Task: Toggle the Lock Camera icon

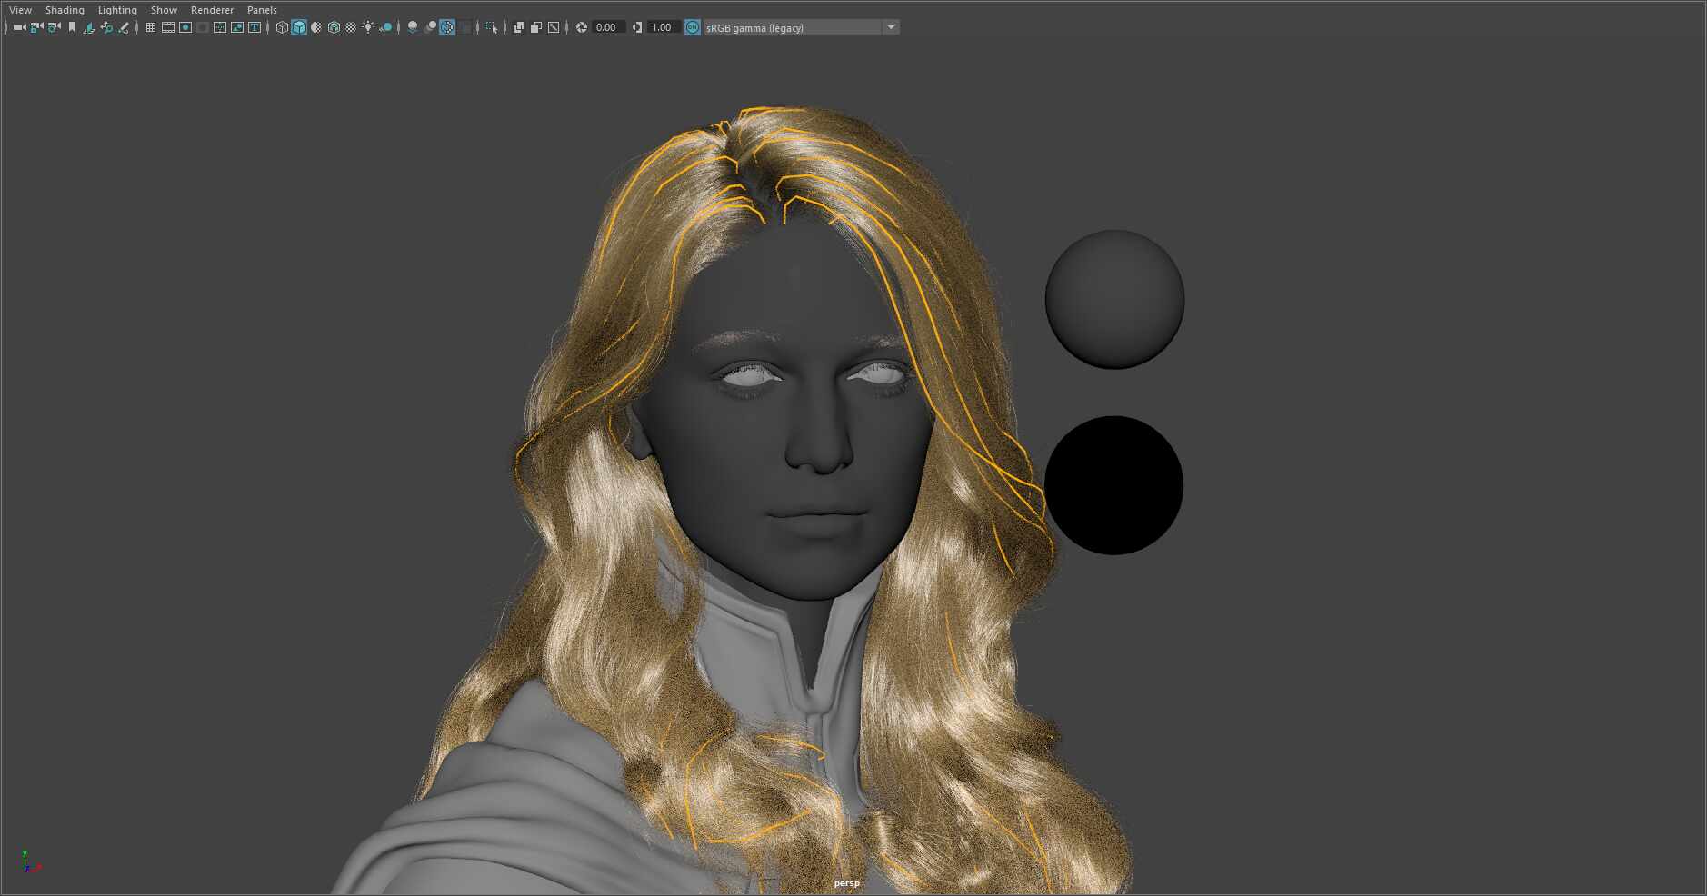Action: (36, 27)
